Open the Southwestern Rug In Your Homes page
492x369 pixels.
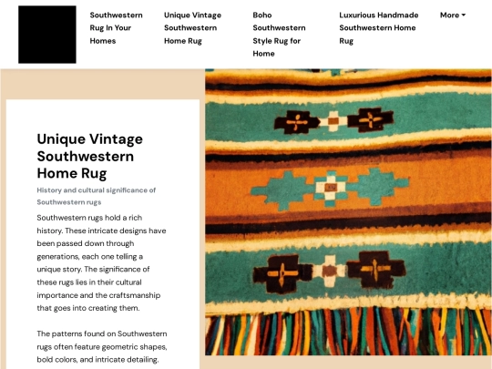click(x=116, y=28)
